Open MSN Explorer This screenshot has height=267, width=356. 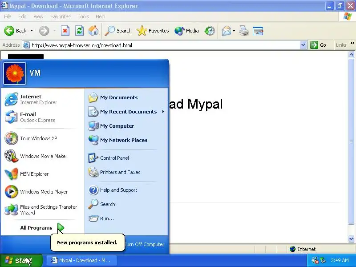43,174
